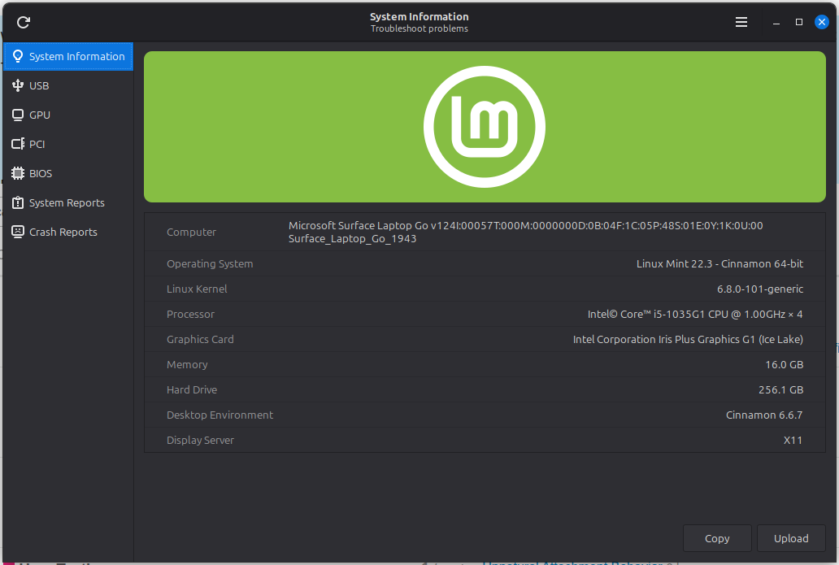Image resolution: width=839 pixels, height=565 pixels.
Task: Click the GPU monitor icon
Action: tap(18, 115)
